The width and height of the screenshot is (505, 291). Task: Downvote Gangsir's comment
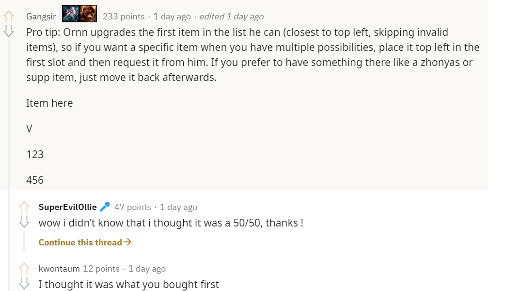coord(9,31)
